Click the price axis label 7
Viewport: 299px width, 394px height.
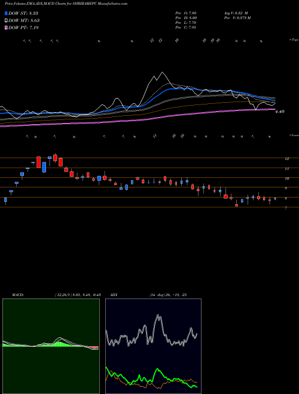coord(286,208)
